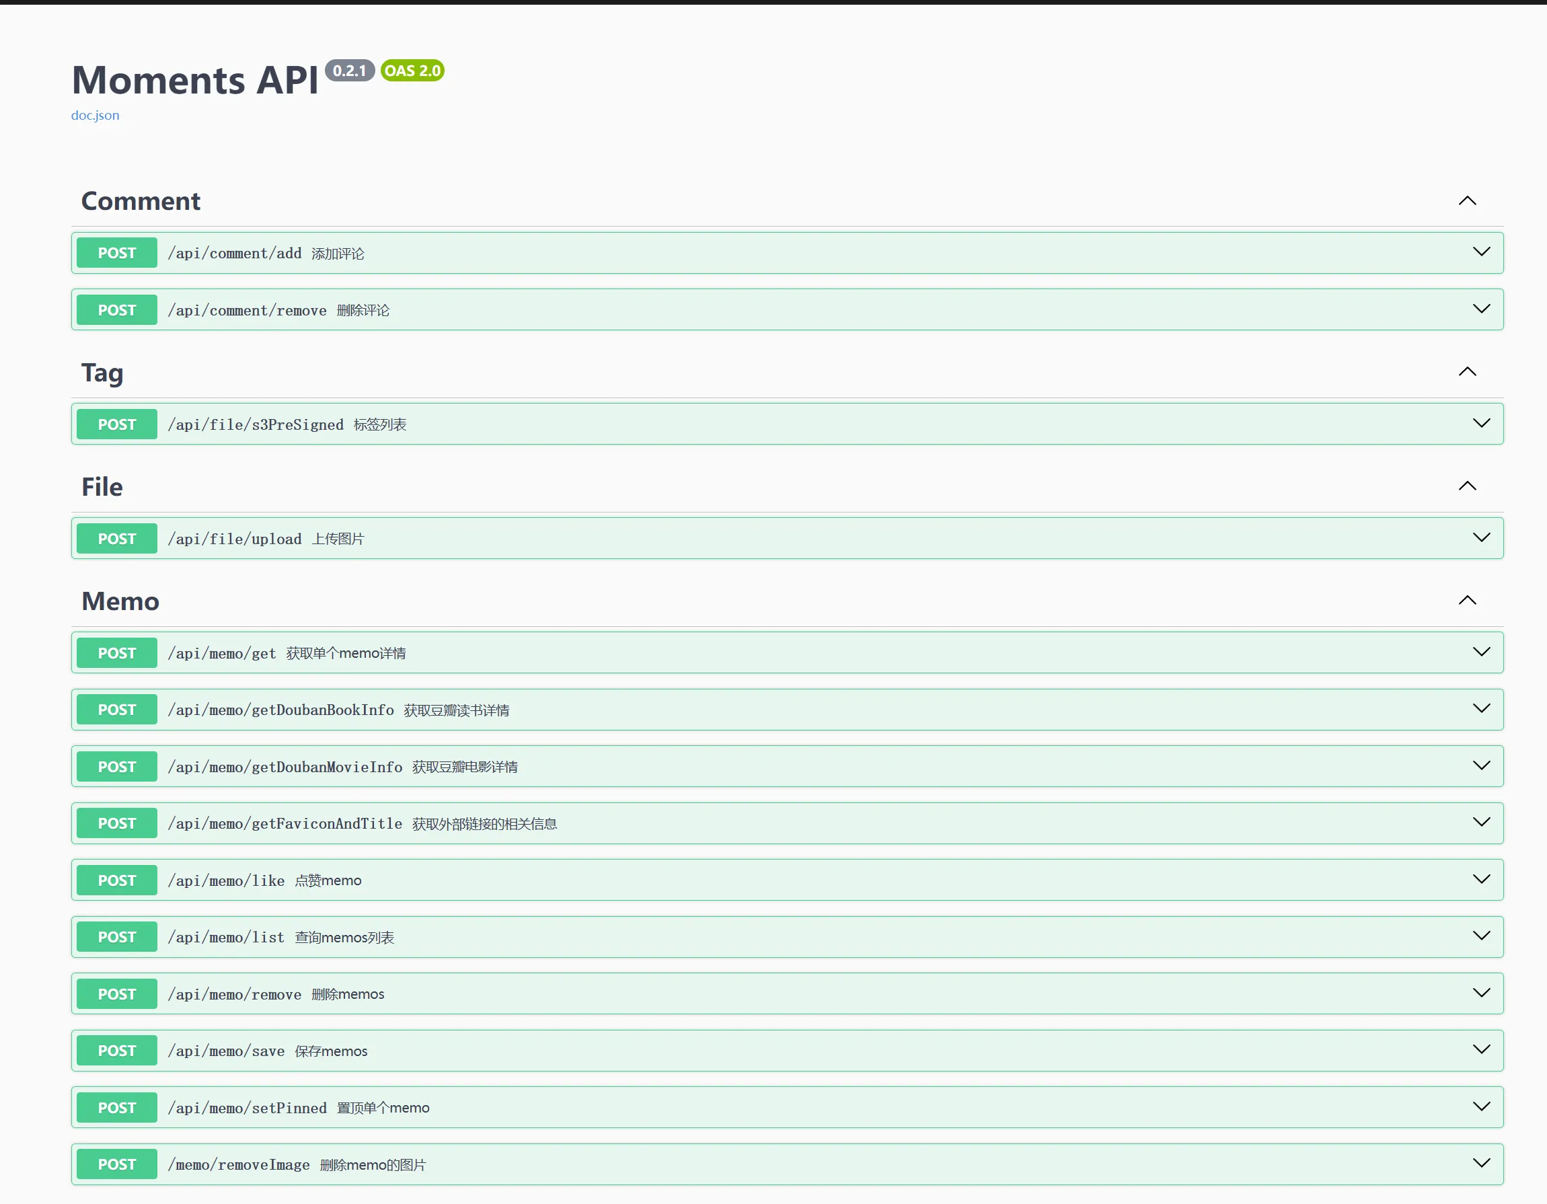
Task: Expand the /api/file/s3PreSigned row chevron
Action: (1481, 424)
